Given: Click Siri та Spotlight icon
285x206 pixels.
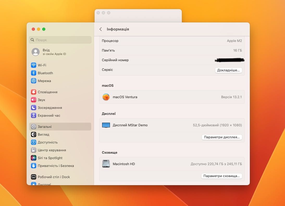Looking at the screenshot, I should pos(33,158).
